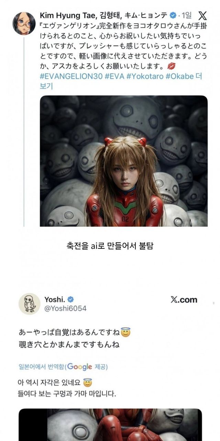This screenshot has width=220, height=441.
Task: Click the verified badge next to Kim Hyung Tae
Action: (x=173, y=16)
